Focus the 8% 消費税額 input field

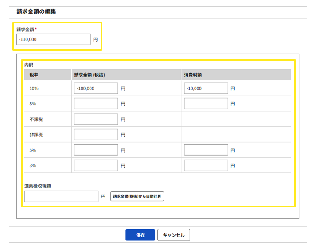(x=206, y=104)
